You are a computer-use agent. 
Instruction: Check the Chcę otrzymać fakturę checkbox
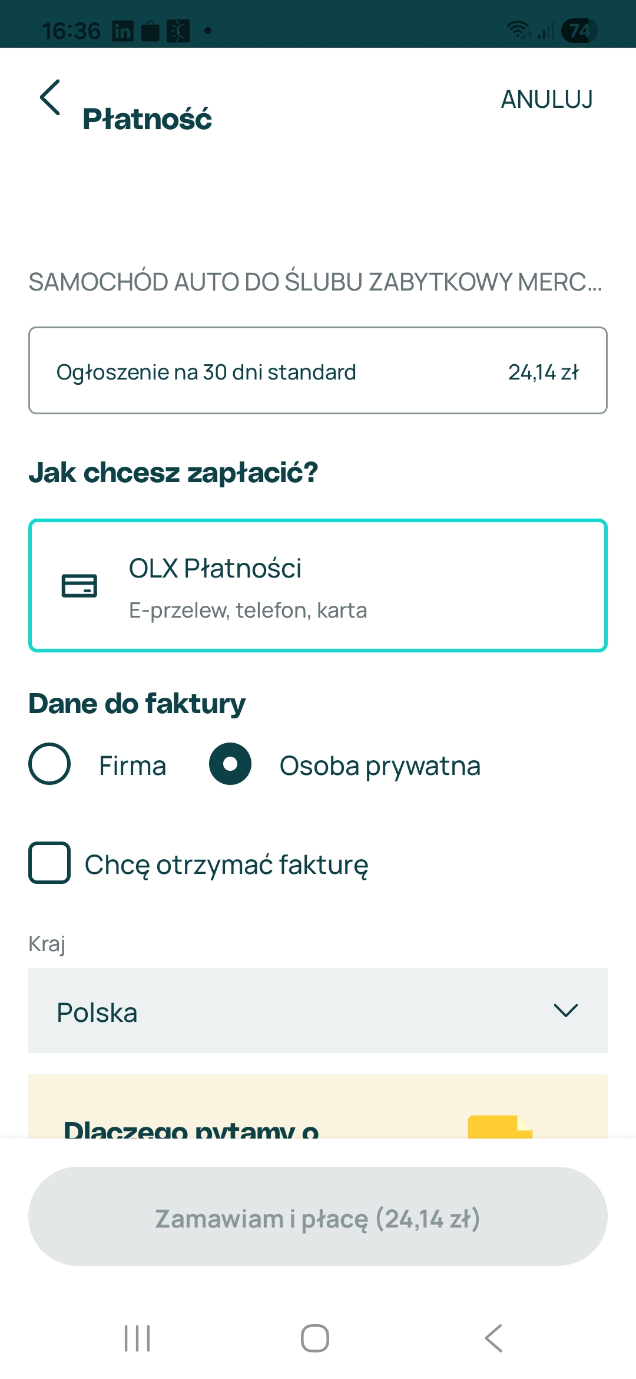50,863
